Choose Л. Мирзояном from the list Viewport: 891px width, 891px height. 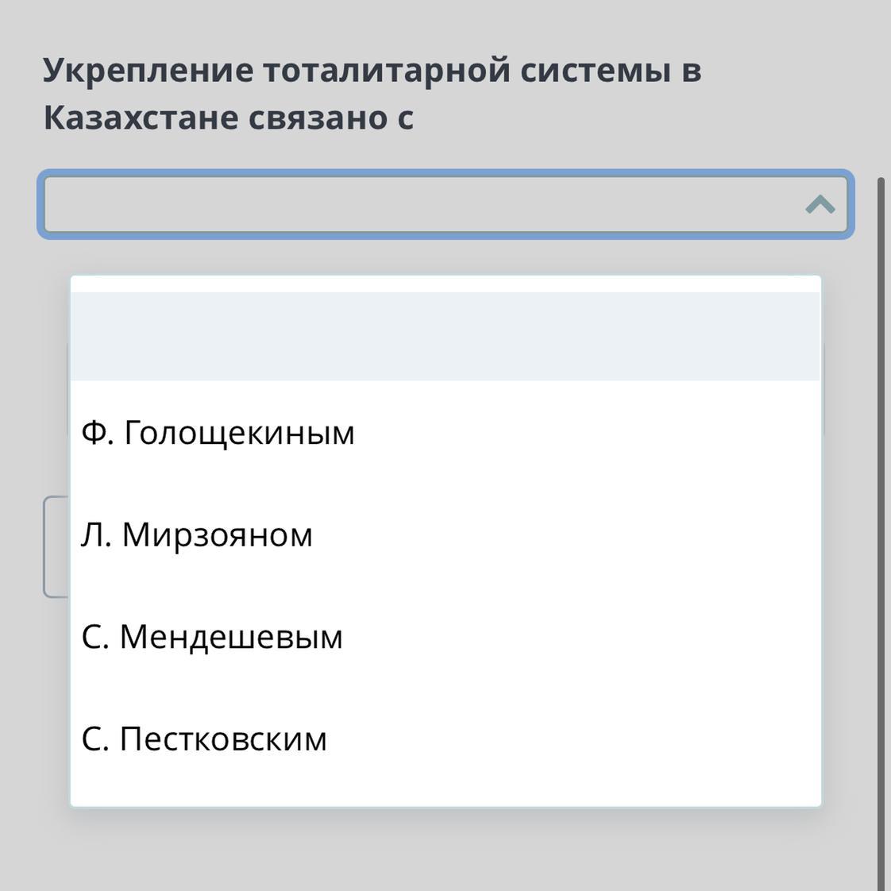(197, 535)
